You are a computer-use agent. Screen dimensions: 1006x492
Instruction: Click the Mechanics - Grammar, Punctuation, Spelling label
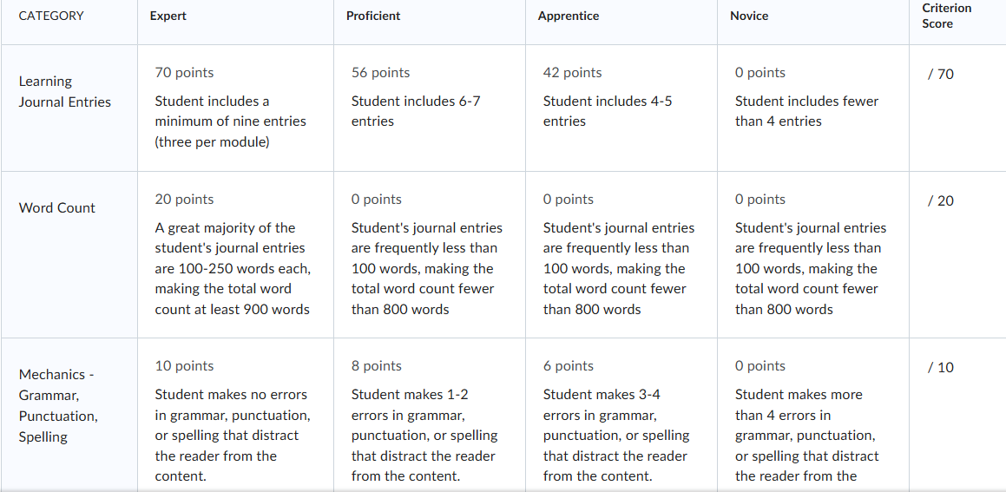(x=58, y=405)
